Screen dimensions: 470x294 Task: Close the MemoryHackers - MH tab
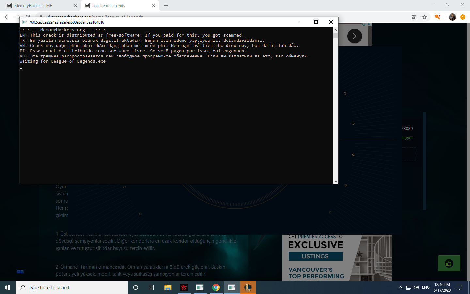click(76, 6)
